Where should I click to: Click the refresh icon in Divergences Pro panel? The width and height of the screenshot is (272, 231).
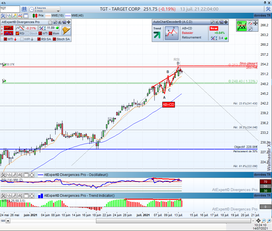pos(50,22)
